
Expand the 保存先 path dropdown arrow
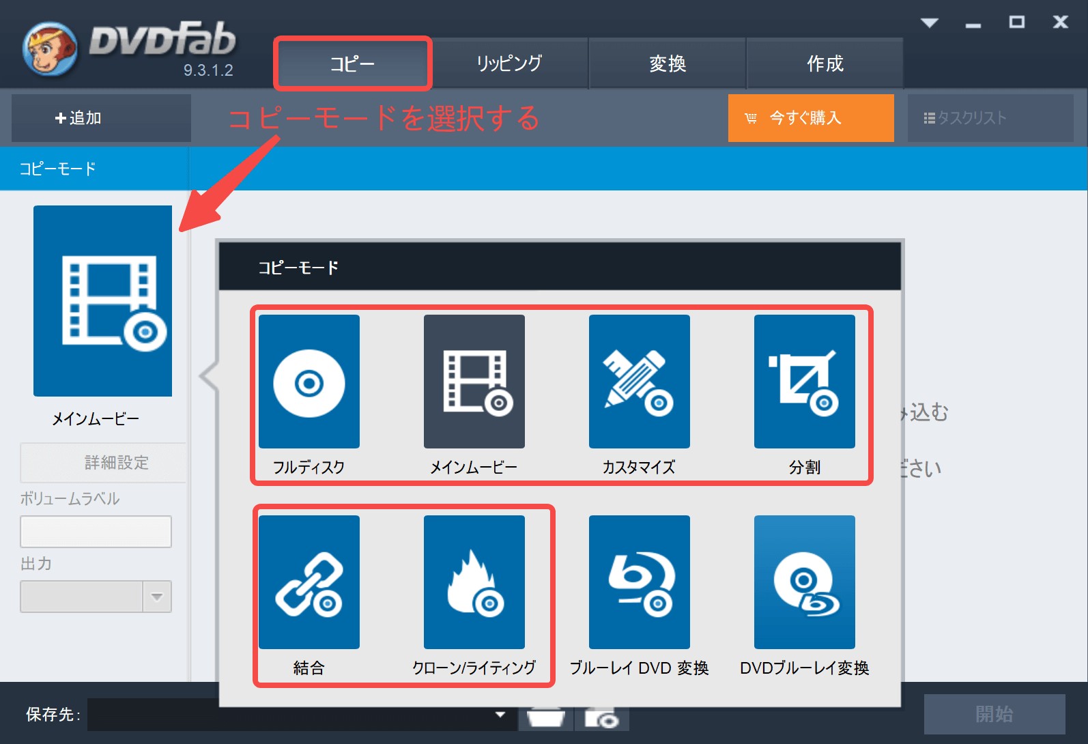click(500, 715)
